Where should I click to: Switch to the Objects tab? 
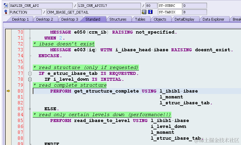coord(160,19)
